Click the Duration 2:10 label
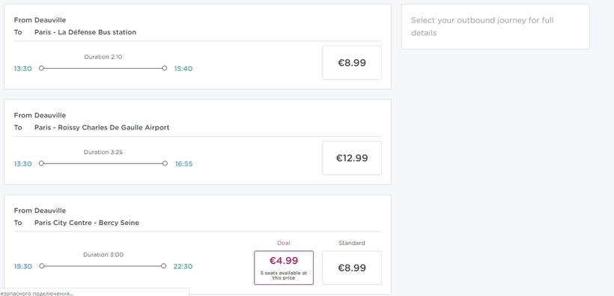The width and height of the screenshot is (614, 296). click(103, 57)
